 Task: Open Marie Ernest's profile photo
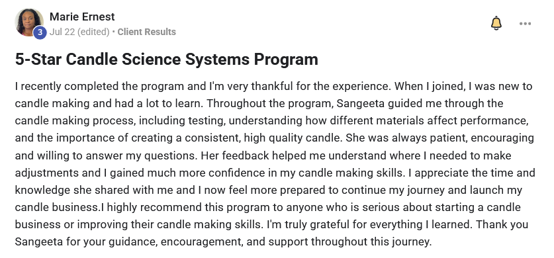pyautogui.click(x=29, y=22)
